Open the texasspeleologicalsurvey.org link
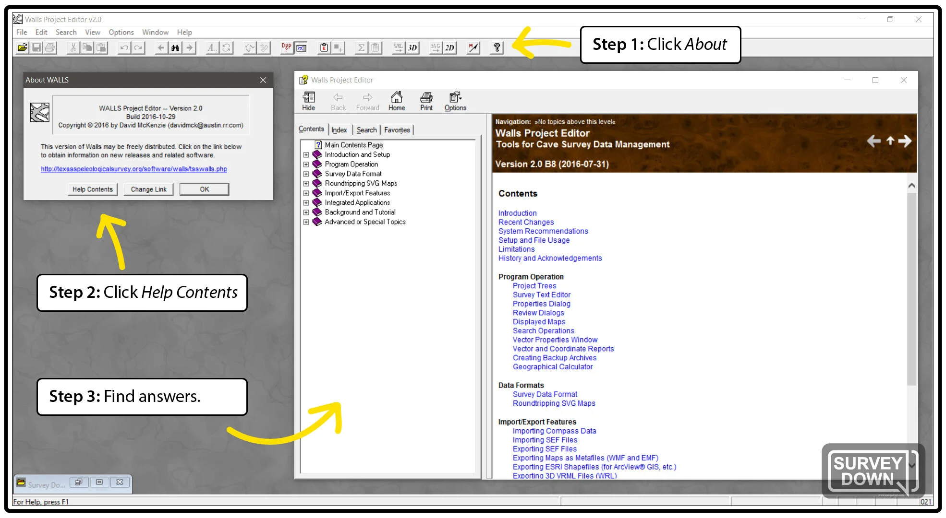 tap(133, 169)
